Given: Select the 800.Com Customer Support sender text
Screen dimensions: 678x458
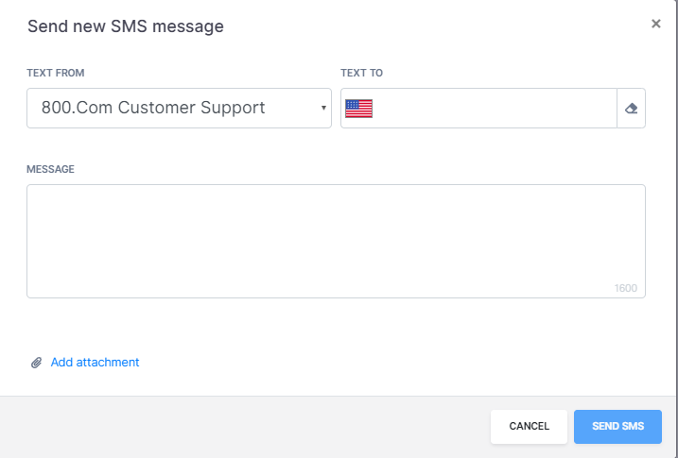Looking at the screenshot, I should point(153,108).
